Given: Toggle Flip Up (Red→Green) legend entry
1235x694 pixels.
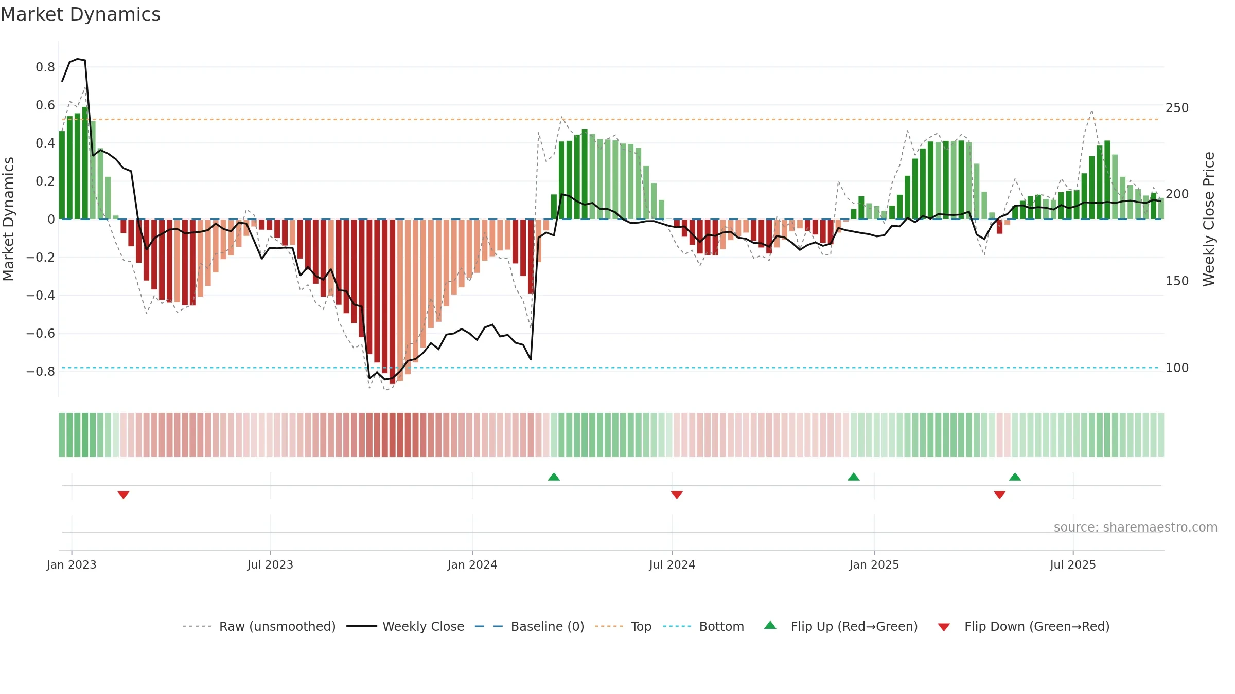Looking at the screenshot, I should point(841,626).
